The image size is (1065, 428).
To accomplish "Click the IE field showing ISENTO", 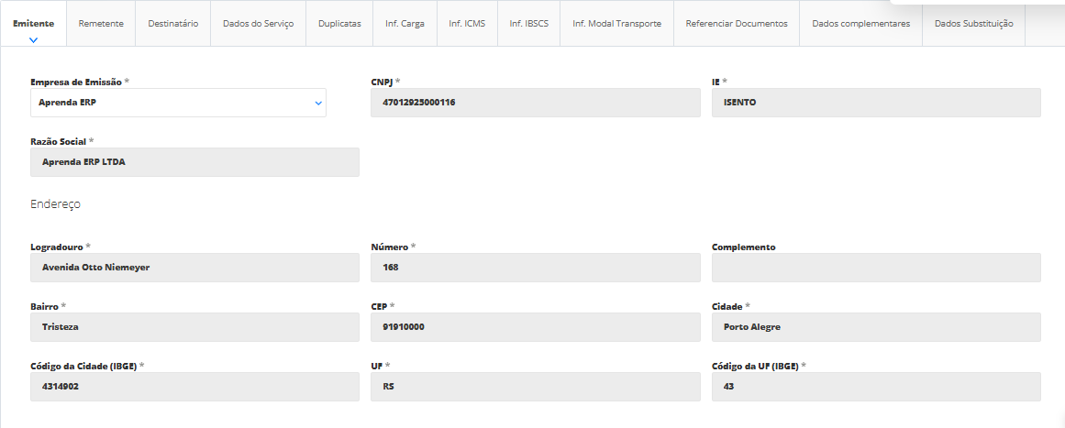I will point(876,103).
